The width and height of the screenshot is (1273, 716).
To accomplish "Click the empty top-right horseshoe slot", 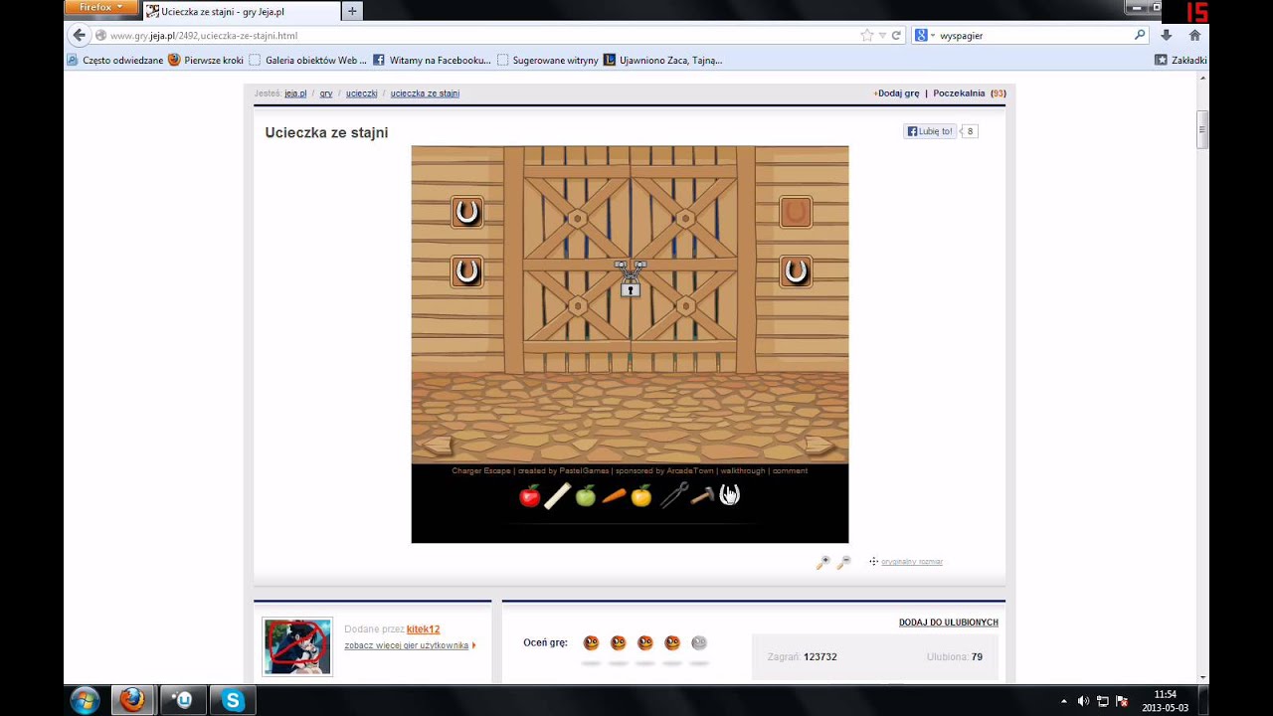I will 796,212.
